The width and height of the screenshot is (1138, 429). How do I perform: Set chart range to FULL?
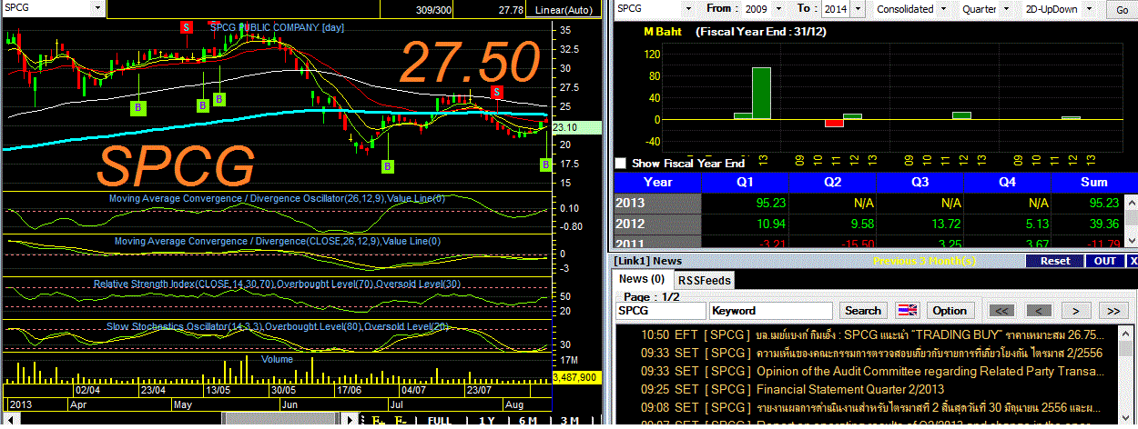[440, 421]
